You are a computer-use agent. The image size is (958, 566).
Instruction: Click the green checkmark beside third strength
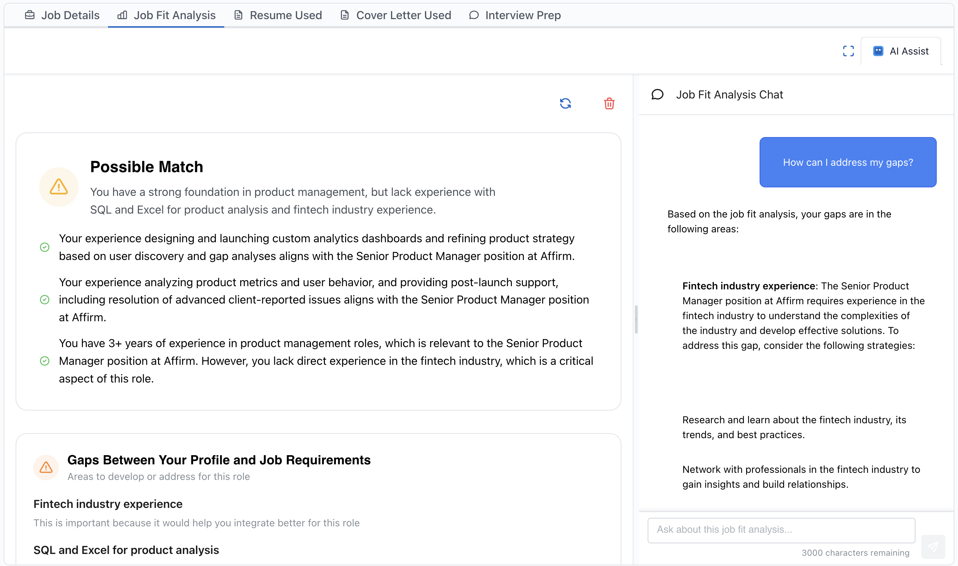pos(45,361)
